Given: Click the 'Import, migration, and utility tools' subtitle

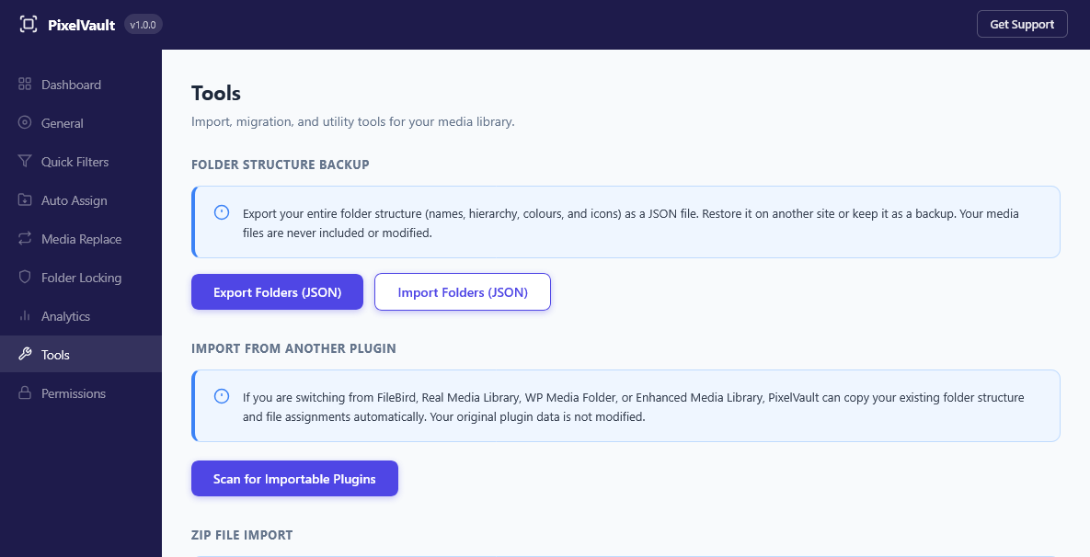Looking at the screenshot, I should (x=353, y=121).
